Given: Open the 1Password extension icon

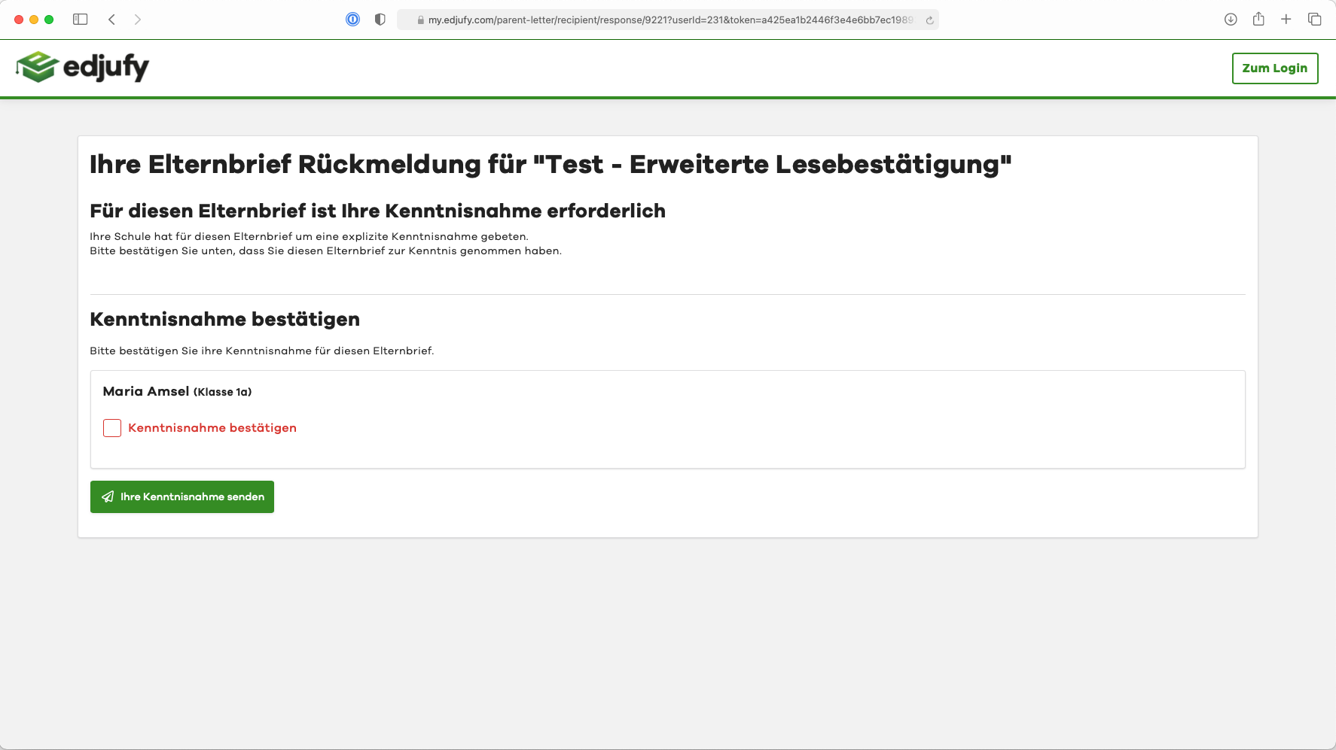Looking at the screenshot, I should pyautogui.click(x=352, y=20).
